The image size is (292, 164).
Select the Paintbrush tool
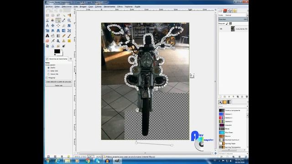(x=69, y=36)
